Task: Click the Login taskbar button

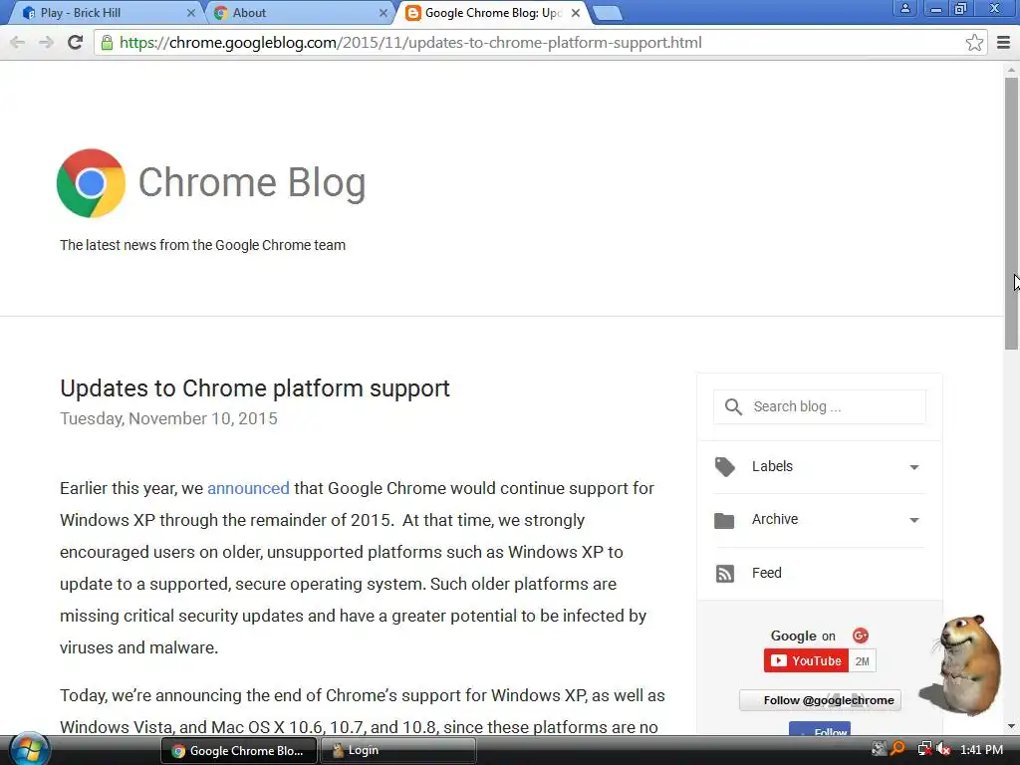Action: point(398,751)
